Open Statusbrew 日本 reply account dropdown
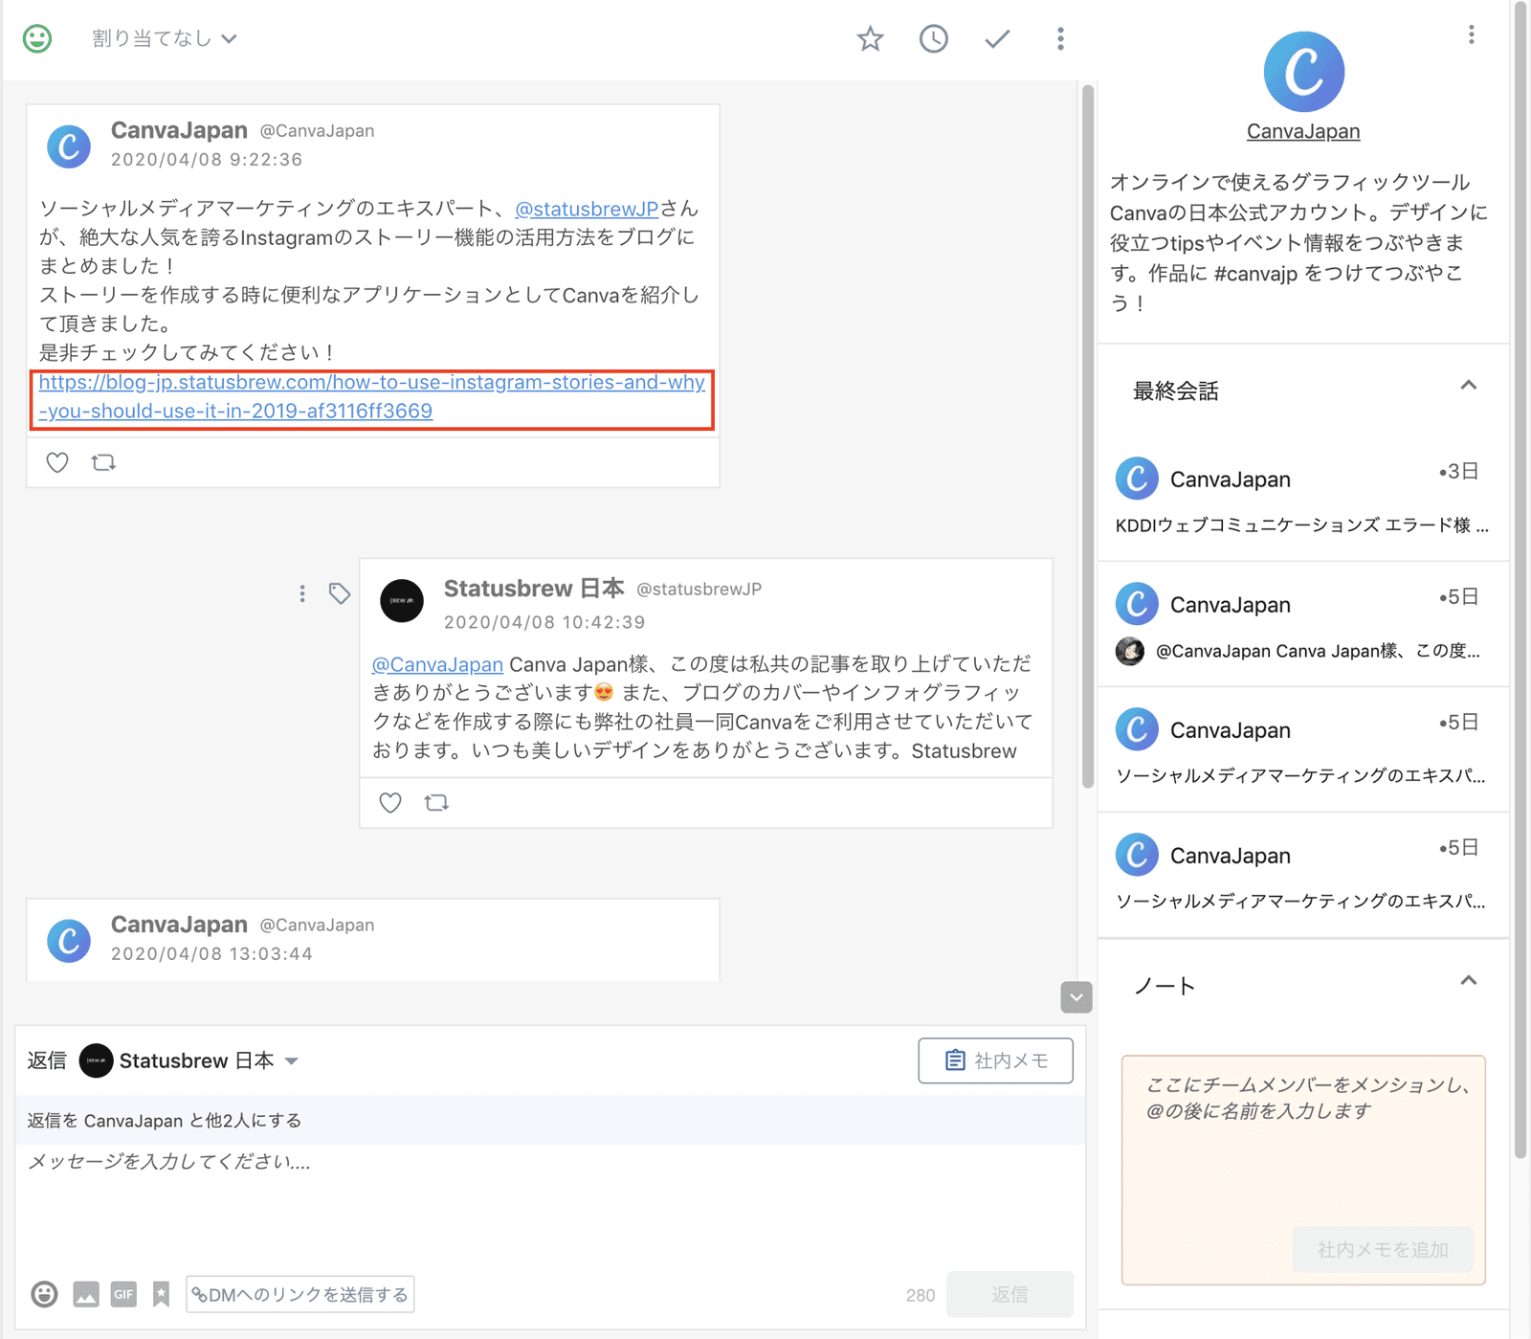Image resolution: width=1531 pixels, height=1339 pixels. pos(292,1060)
